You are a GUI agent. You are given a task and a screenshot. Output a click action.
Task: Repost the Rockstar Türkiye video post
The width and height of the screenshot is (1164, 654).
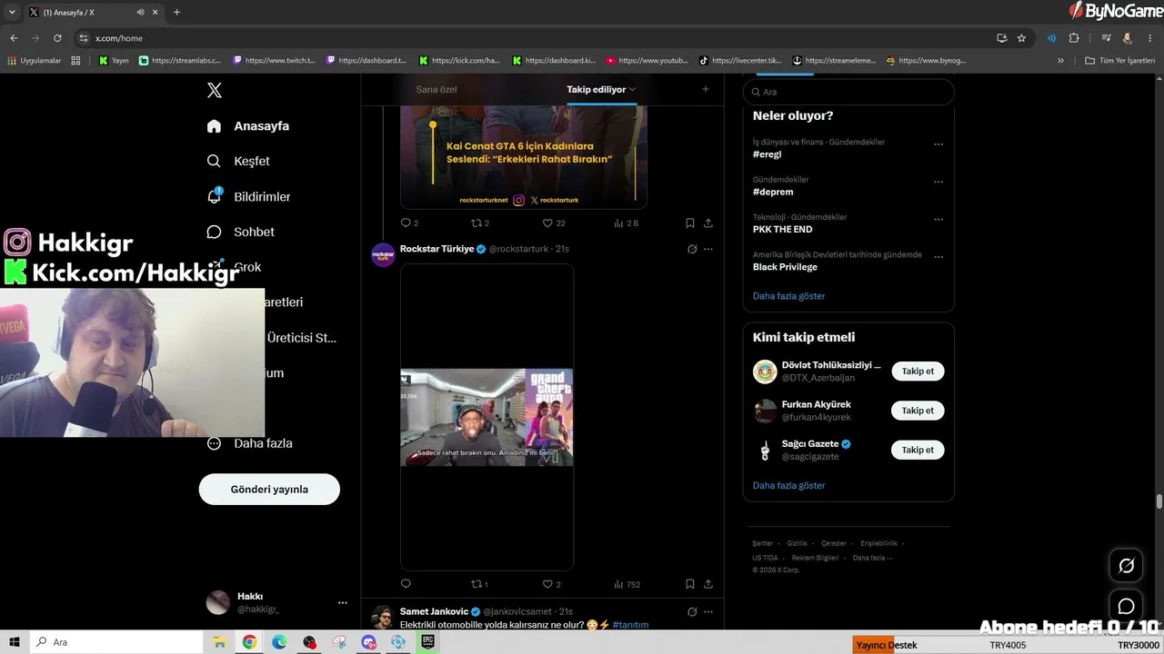479,584
